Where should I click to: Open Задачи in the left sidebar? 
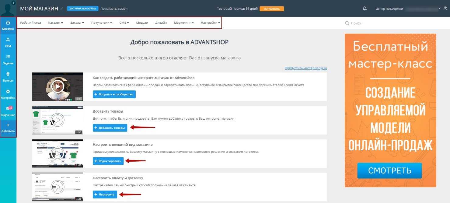pos(8,60)
